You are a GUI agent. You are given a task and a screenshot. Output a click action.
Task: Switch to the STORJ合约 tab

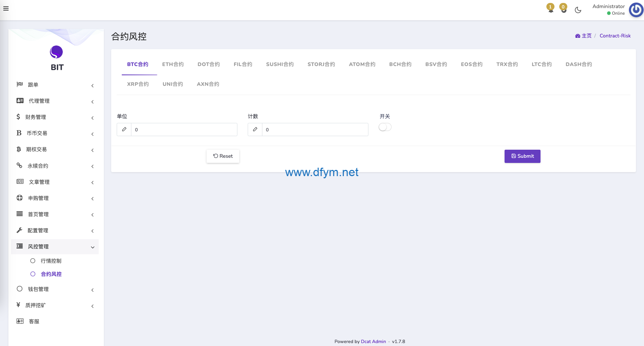pos(321,64)
